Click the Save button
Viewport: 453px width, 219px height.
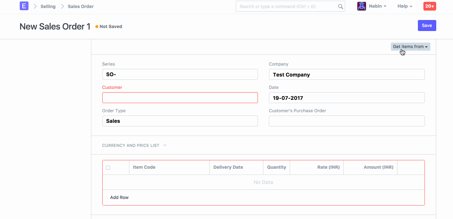(x=427, y=26)
